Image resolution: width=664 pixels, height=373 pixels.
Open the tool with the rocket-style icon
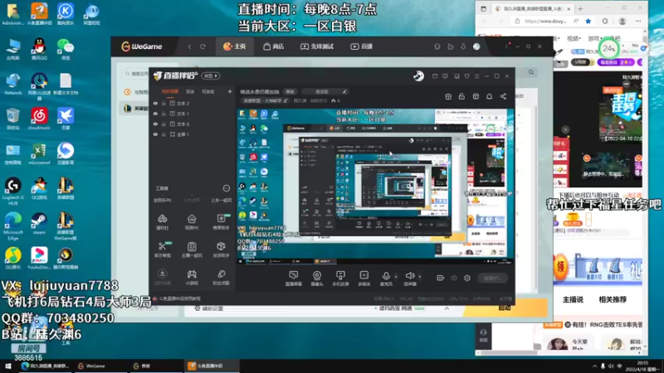(221, 277)
